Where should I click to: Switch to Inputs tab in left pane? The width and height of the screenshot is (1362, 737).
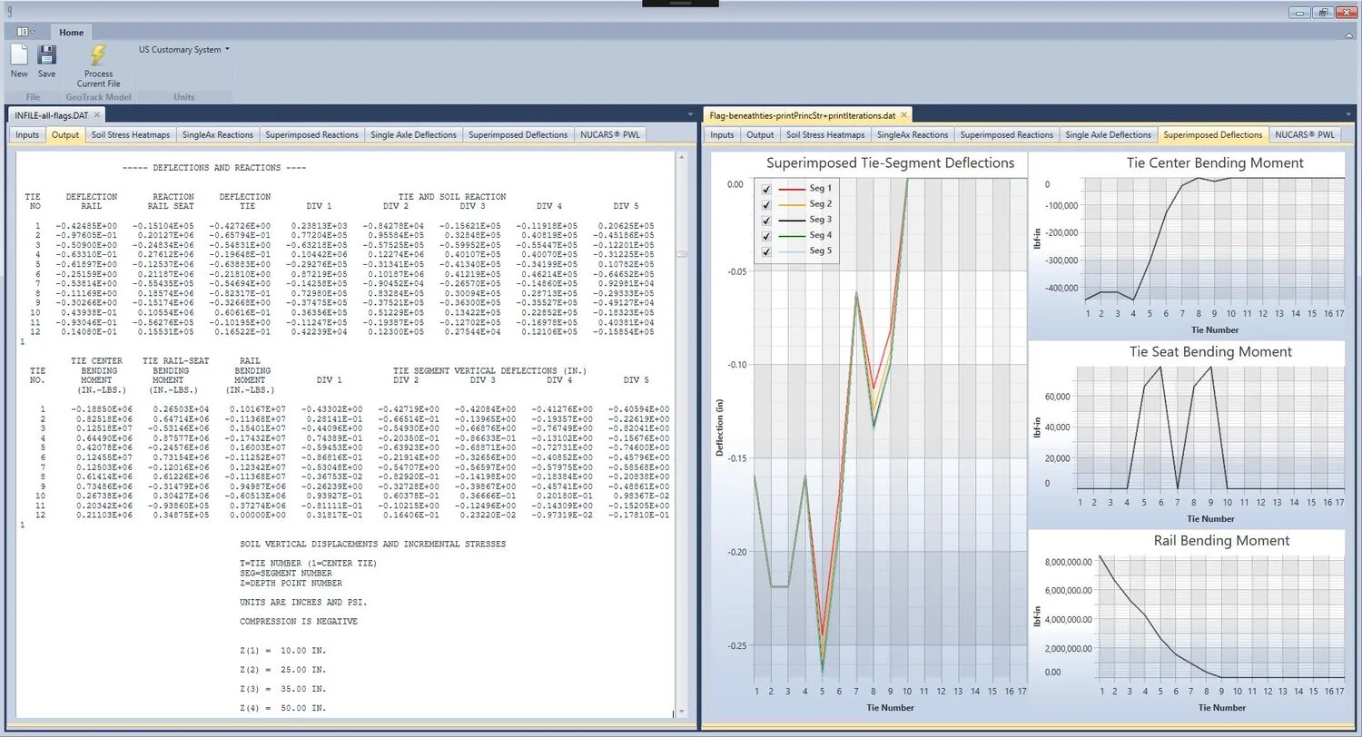pyautogui.click(x=27, y=135)
